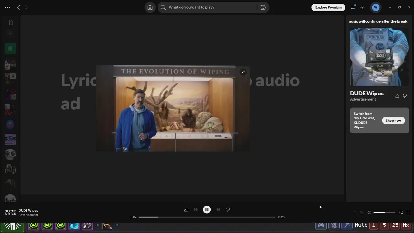
Task: Adjust the volume slider
Action: pos(384,213)
